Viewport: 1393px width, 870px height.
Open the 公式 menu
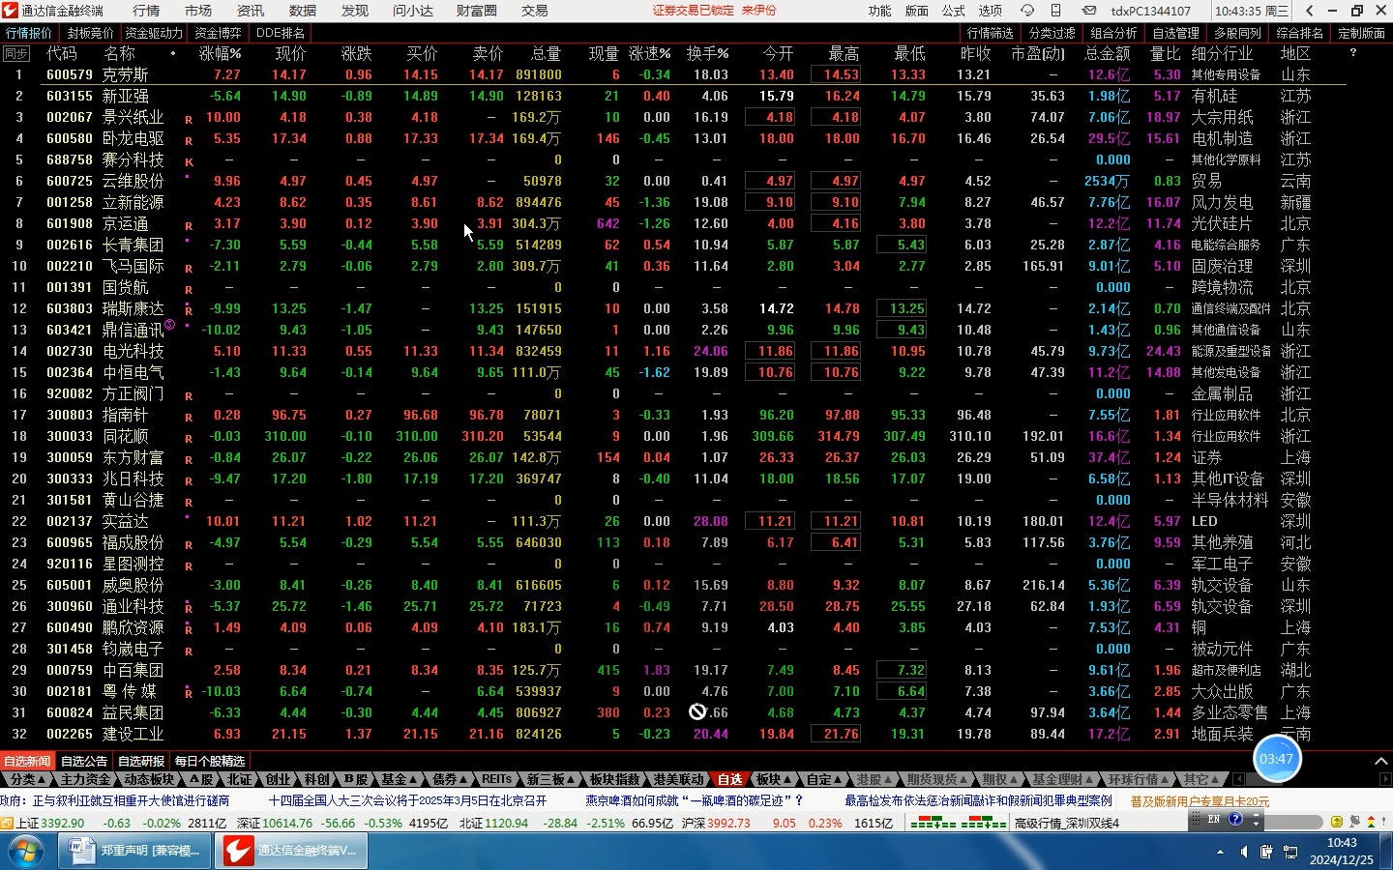pos(954,11)
